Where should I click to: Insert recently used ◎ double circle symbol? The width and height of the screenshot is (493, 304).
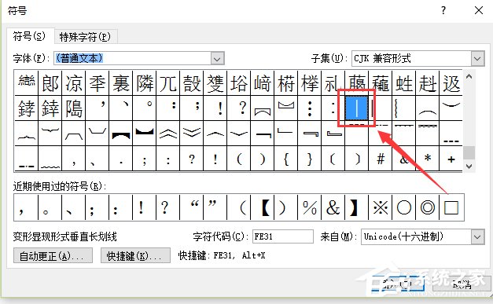pos(427,207)
